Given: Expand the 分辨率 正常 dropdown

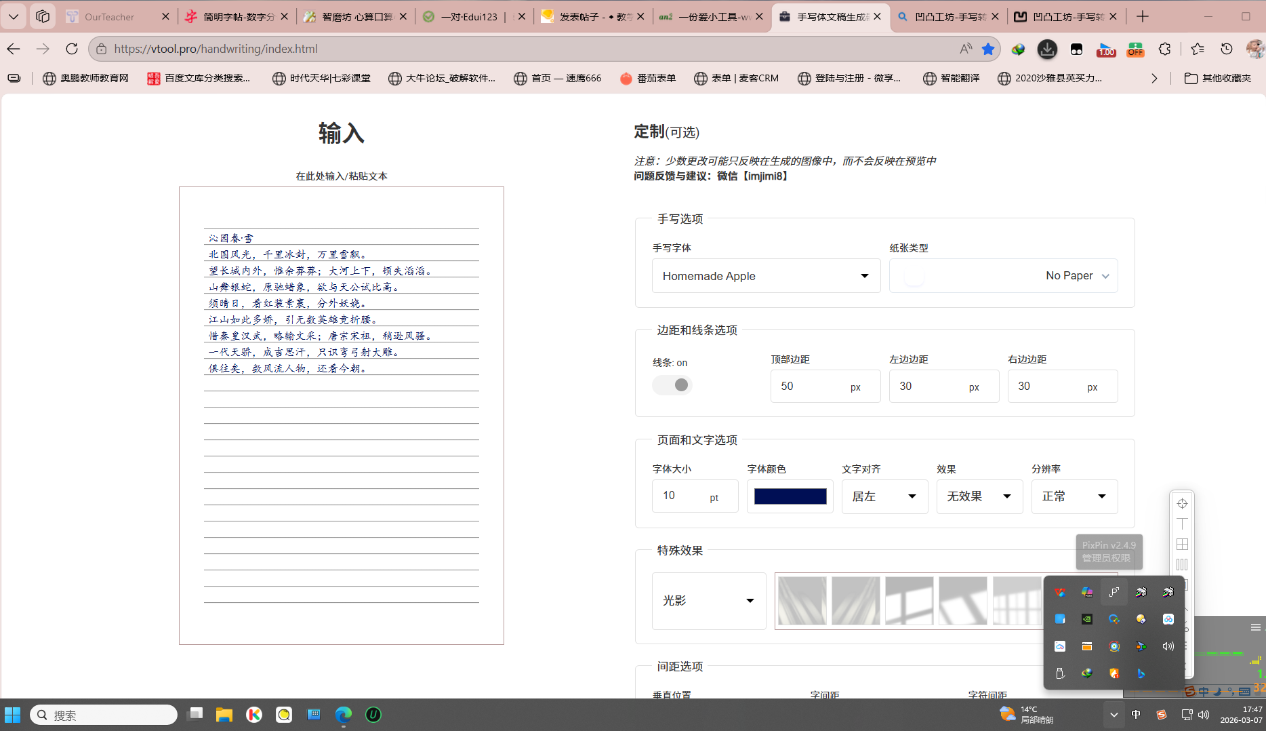Looking at the screenshot, I should 1074,496.
